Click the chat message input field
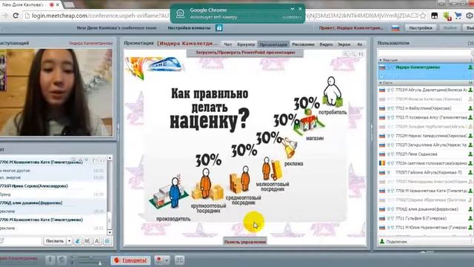Image resolution: width=474 pixels, height=267 pixels. (21, 241)
